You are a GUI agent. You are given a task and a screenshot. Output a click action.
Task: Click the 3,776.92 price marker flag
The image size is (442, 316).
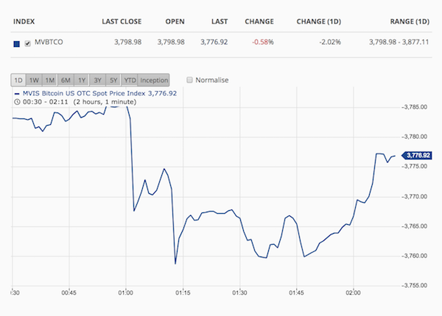point(417,155)
